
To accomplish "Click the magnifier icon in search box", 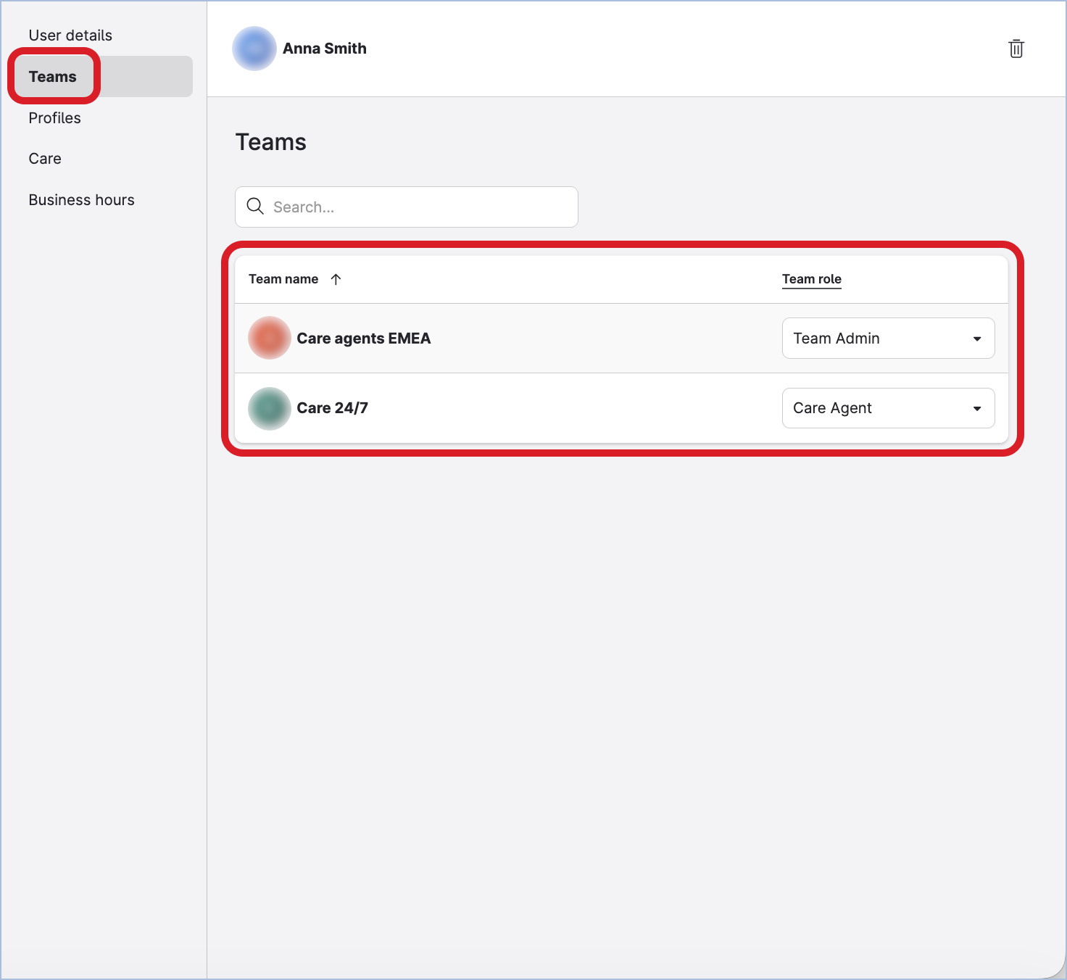I will tap(255, 207).
